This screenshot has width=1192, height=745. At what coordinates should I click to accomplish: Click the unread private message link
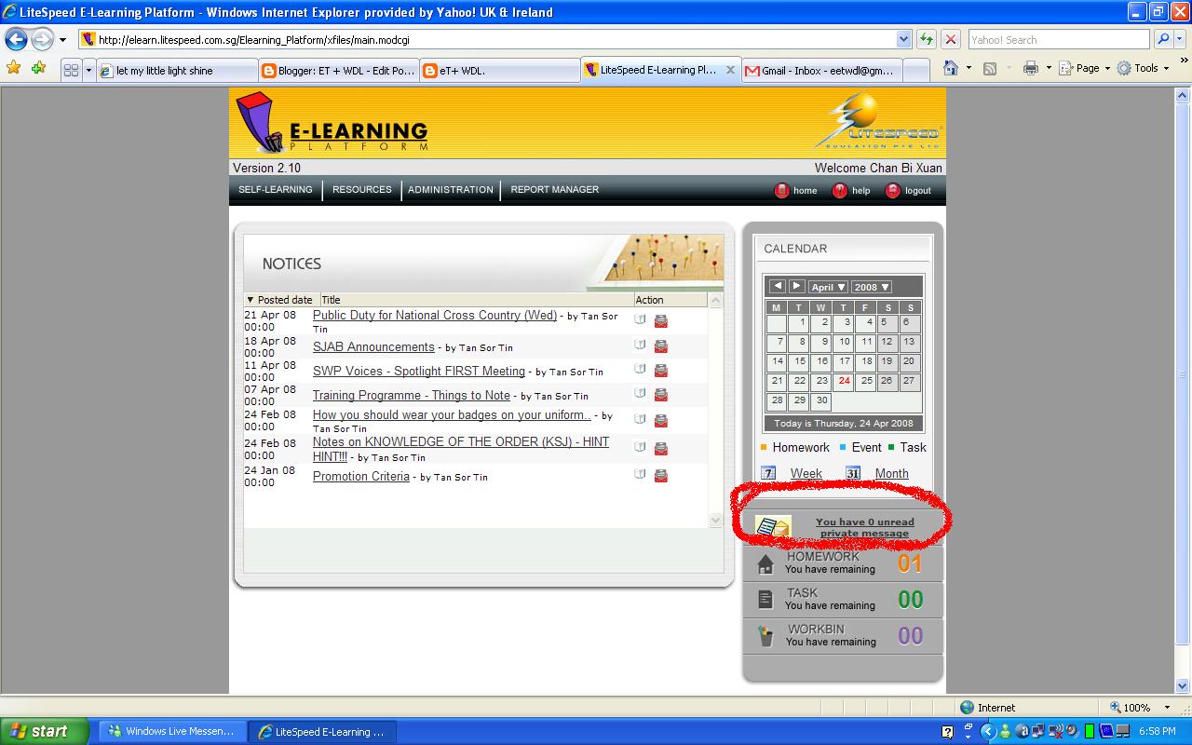coord(864,528)
